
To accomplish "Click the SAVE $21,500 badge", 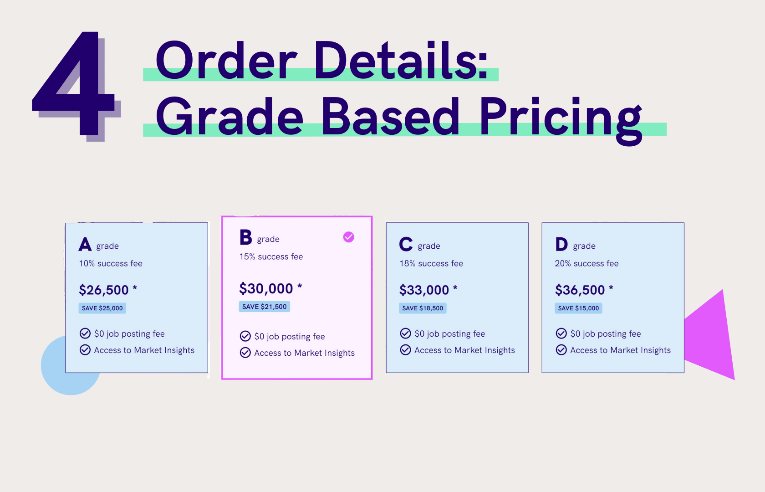I will tap(265, 307).
